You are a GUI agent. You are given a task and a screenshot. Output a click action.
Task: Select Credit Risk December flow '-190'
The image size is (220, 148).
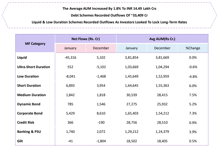click(101, 123)
